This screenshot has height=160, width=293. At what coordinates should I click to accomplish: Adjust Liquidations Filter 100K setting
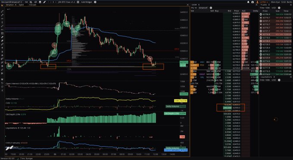pos(265,80)
